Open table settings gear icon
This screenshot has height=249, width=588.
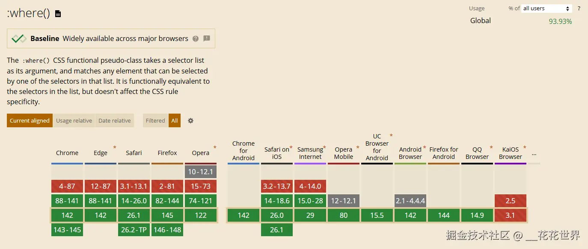click(191, 120)
